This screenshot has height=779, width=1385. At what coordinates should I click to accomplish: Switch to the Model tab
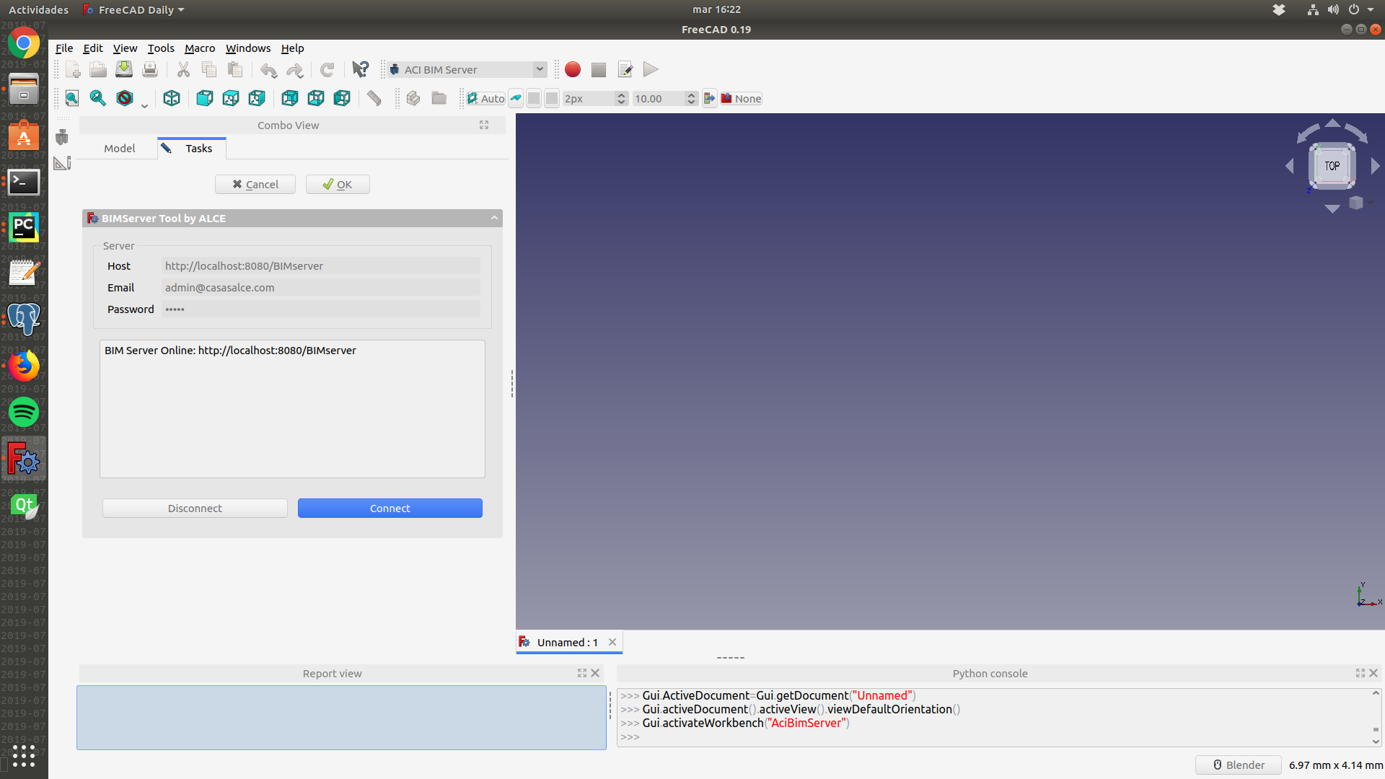point(119,149)
